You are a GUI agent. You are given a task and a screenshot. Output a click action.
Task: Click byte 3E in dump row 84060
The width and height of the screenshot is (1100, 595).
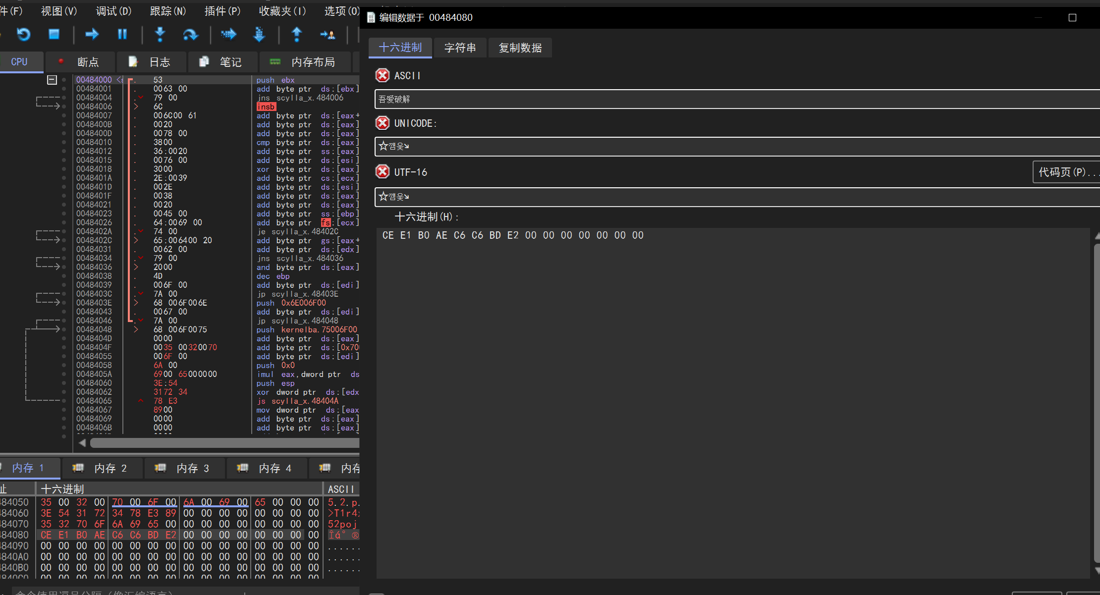pos(46,513)
